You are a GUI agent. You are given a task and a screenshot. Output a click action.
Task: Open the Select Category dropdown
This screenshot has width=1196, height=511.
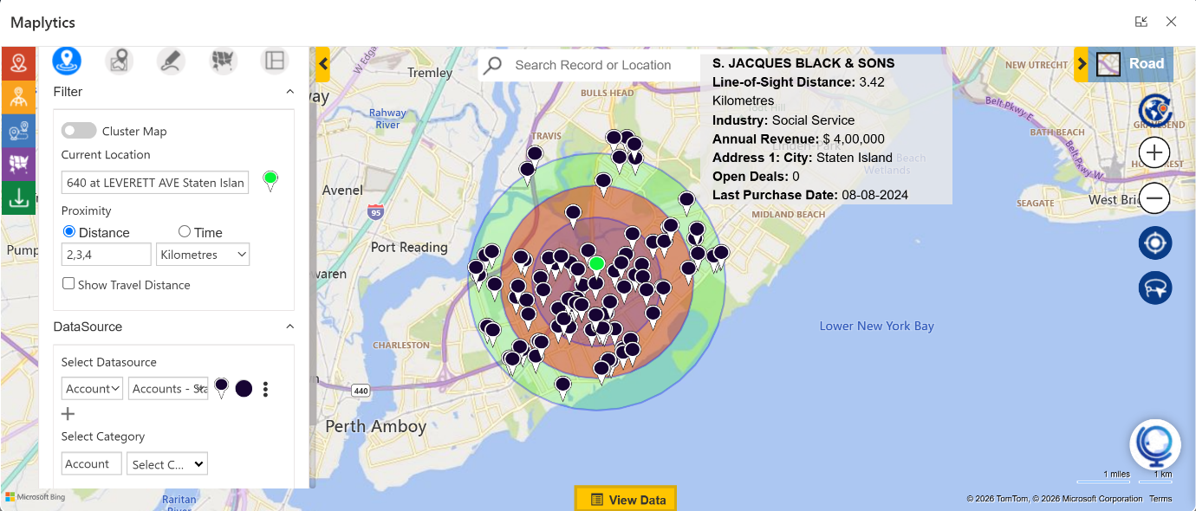[167, 463]
